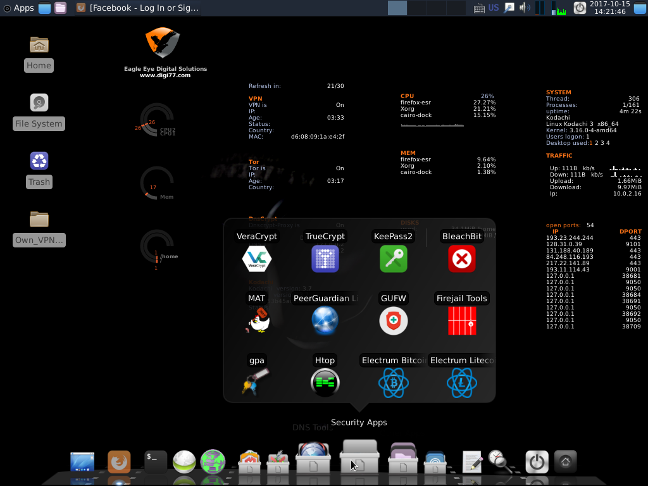Launch Electrum Litecoin wallet
Viewport: 648px width, 486px height.
coord(462,383)
